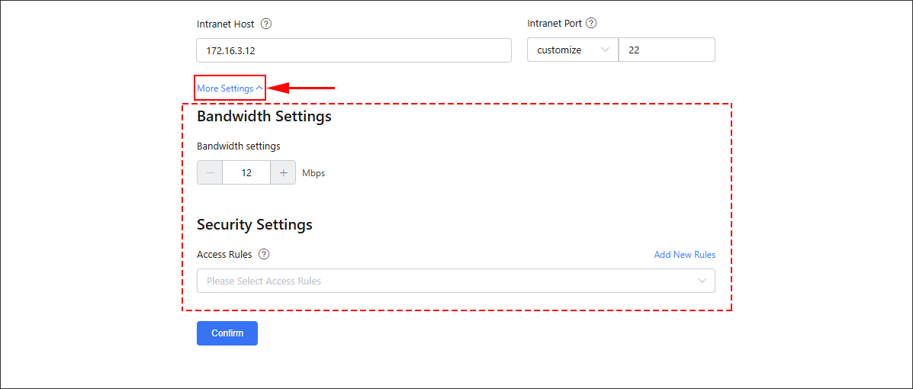
Task: Click the Security Settings heading
Action: click(255, 224)
